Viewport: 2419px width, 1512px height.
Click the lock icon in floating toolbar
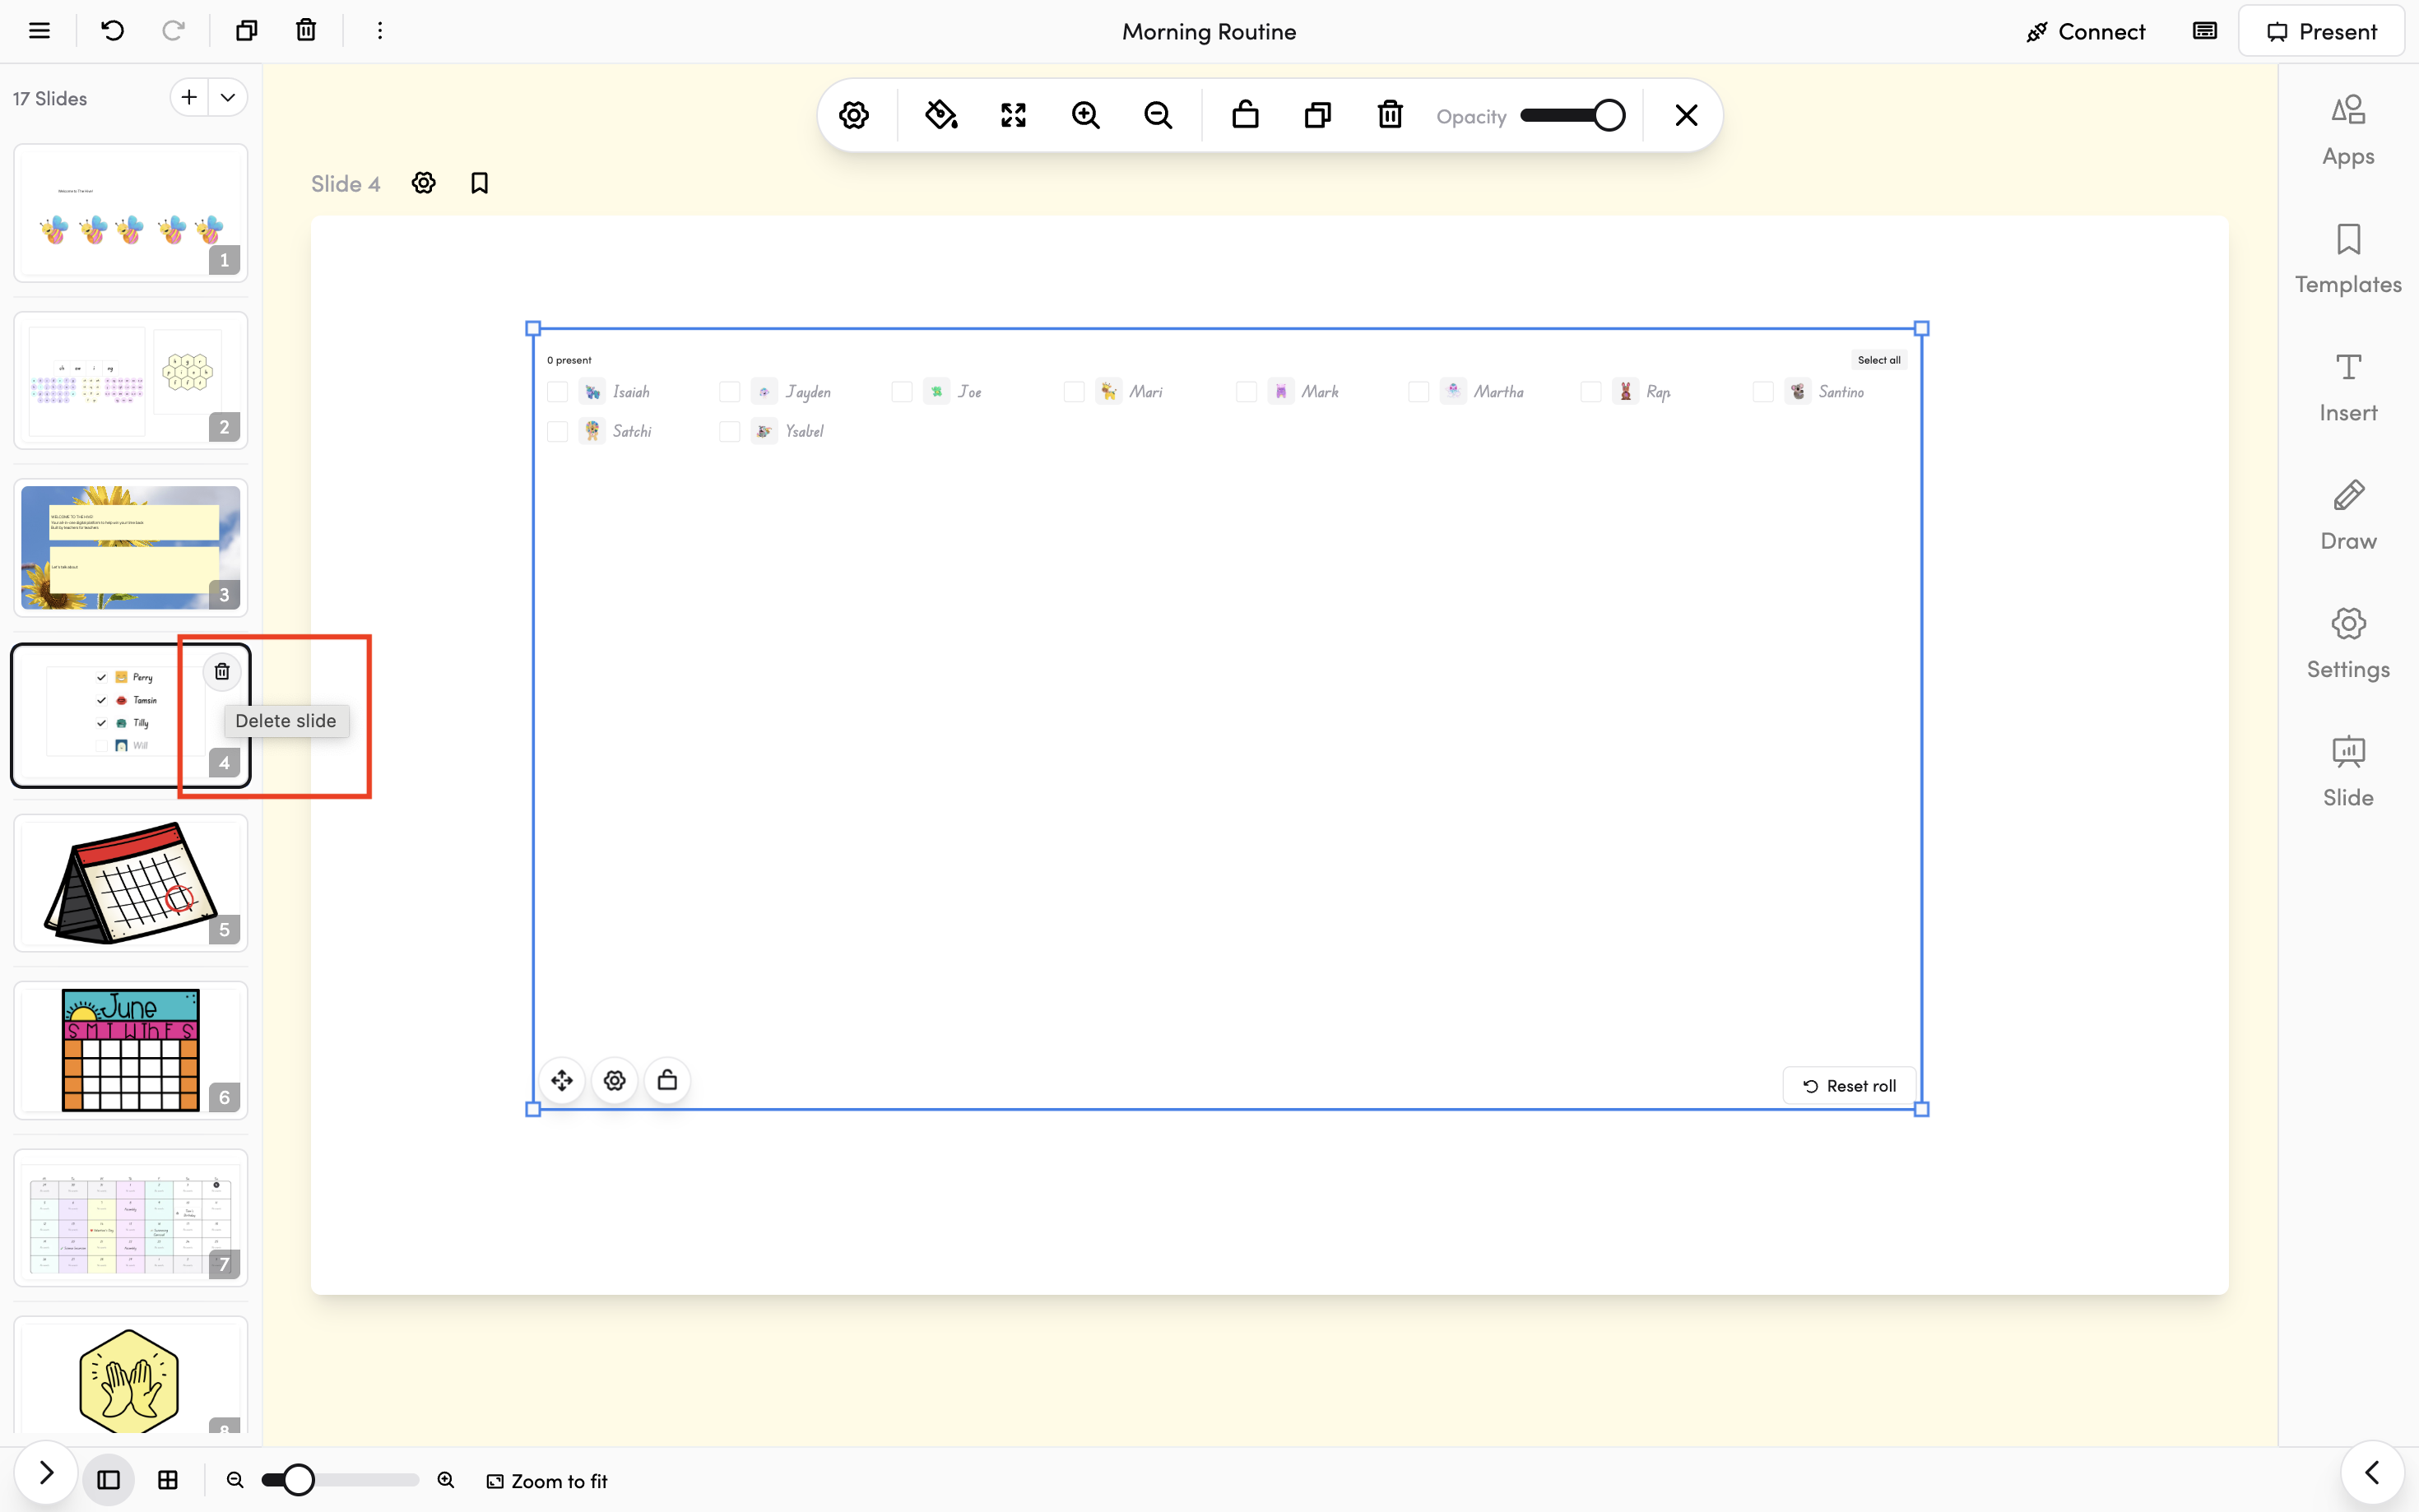pyautogui.click(x=1245, y=115)
